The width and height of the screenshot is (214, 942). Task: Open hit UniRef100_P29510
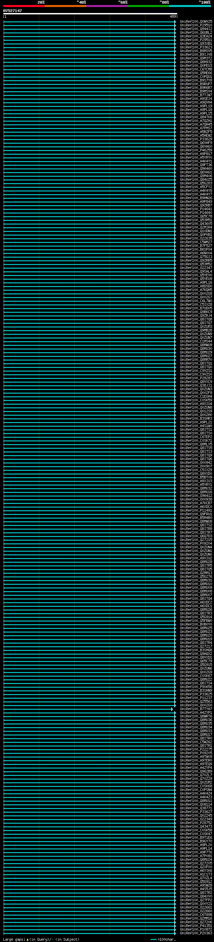pos(196,25)
